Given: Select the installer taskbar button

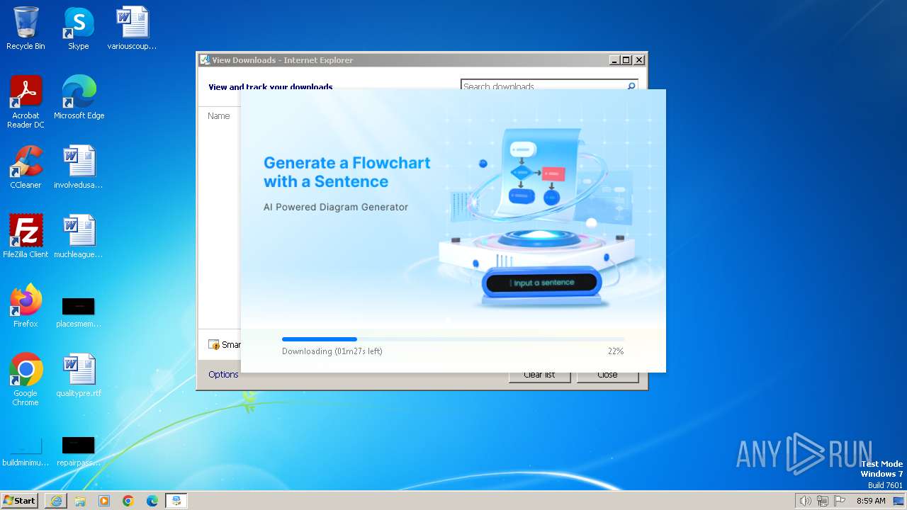Looking at the screenshot, I should (x=176, y=501).
